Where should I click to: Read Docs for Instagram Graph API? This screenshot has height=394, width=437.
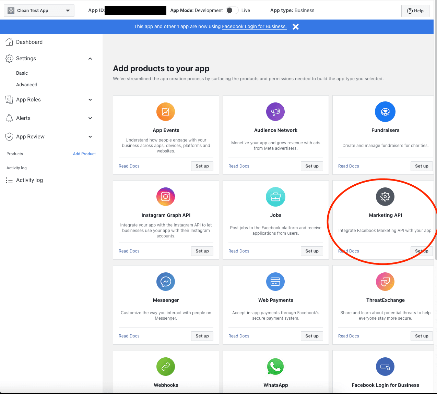pos(129,251)
